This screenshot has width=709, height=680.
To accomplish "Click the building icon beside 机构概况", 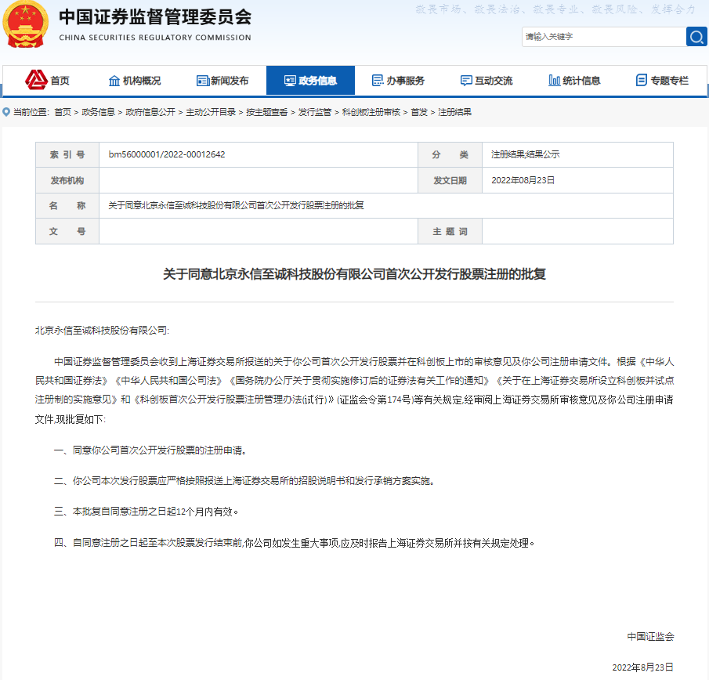I will coord(114,81).
